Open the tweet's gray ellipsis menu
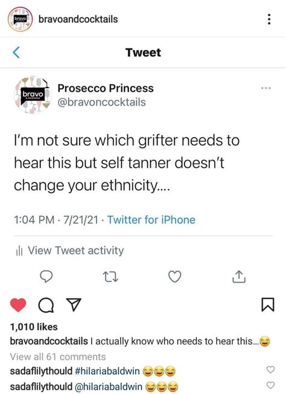 [x=265, y=88]
